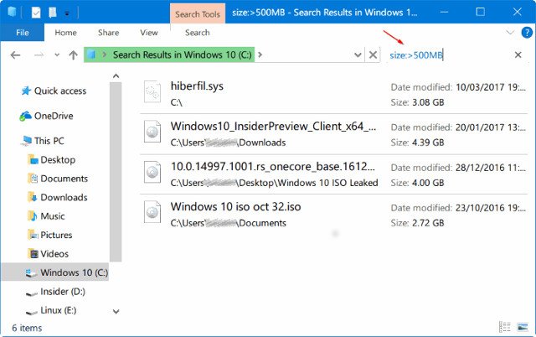Screen dimensions: 536x337
Task: Open the Pictures folder in sidebar
Action: point(56,235)
